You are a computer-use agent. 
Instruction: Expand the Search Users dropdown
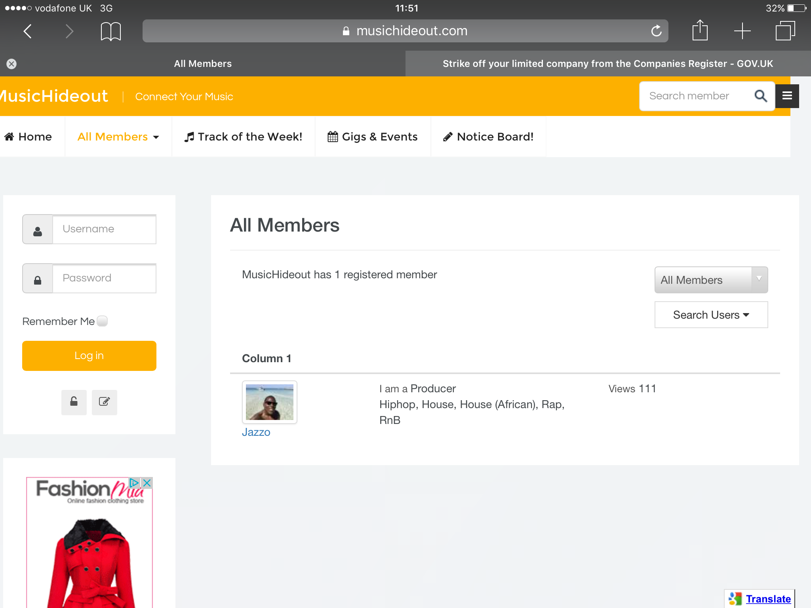pyautogui.click(x=711, y=315)
